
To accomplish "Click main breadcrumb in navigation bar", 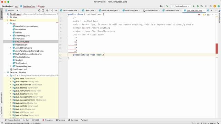I will click(x=41, y=6).
